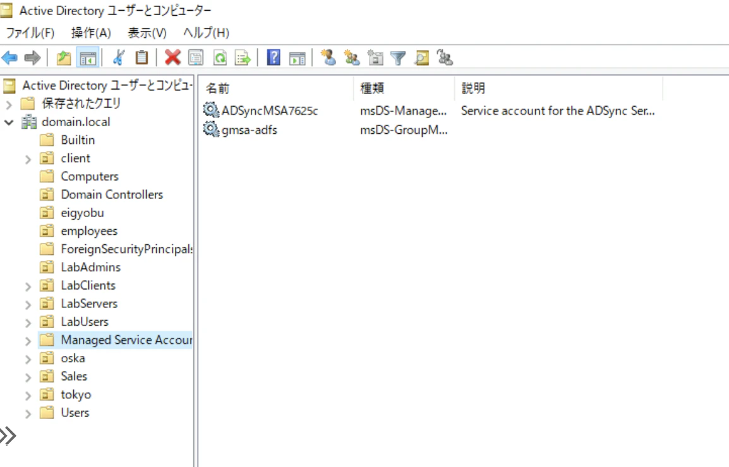The image size is (729, 467).
Task: Select the Computers container
Action: tap(90, 177)
